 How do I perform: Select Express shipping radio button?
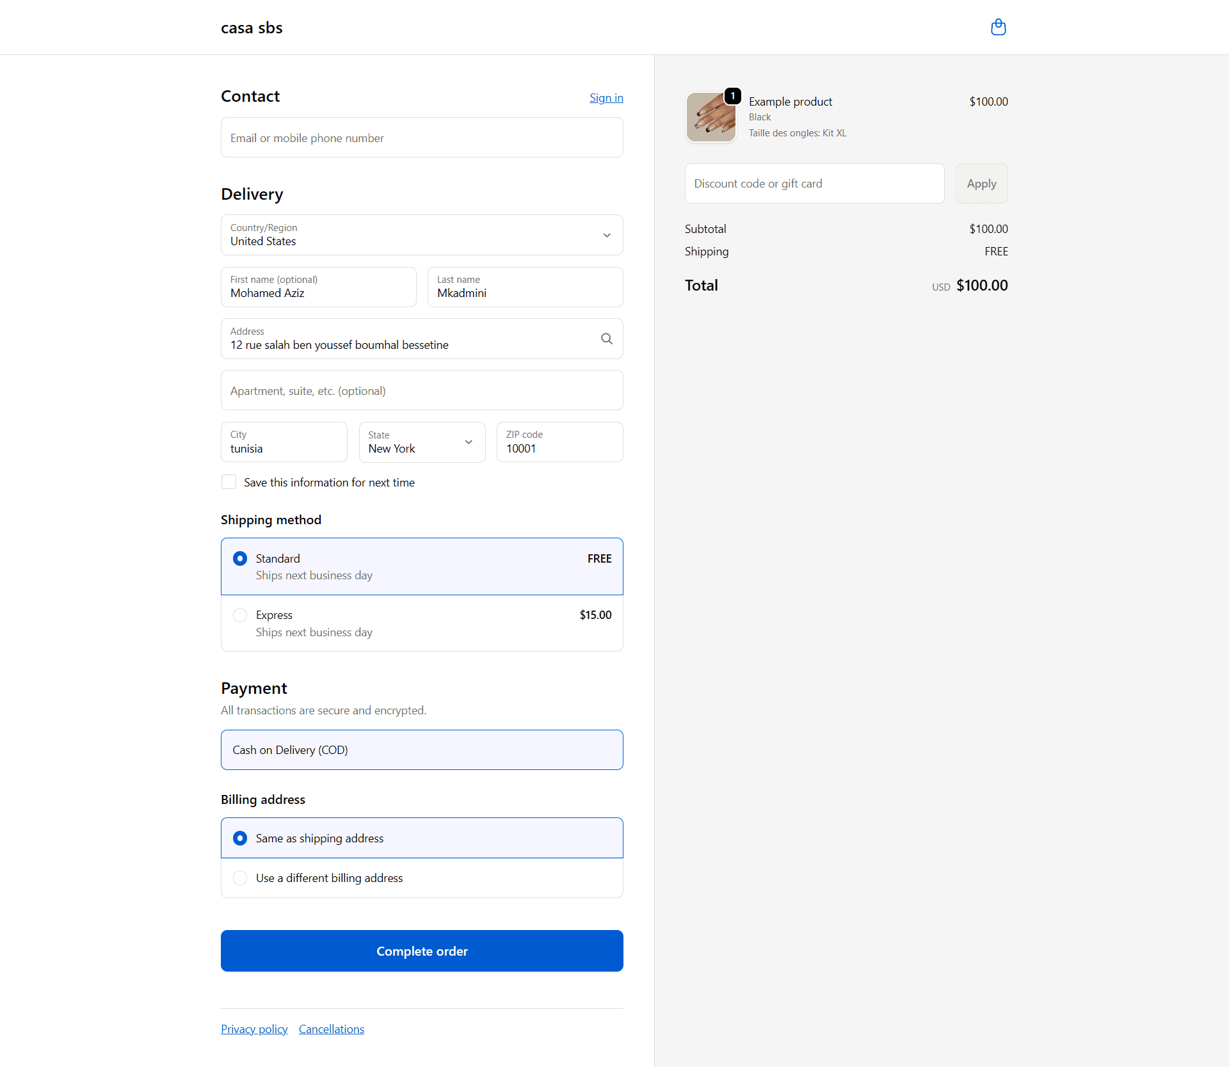tap(240, 615)
